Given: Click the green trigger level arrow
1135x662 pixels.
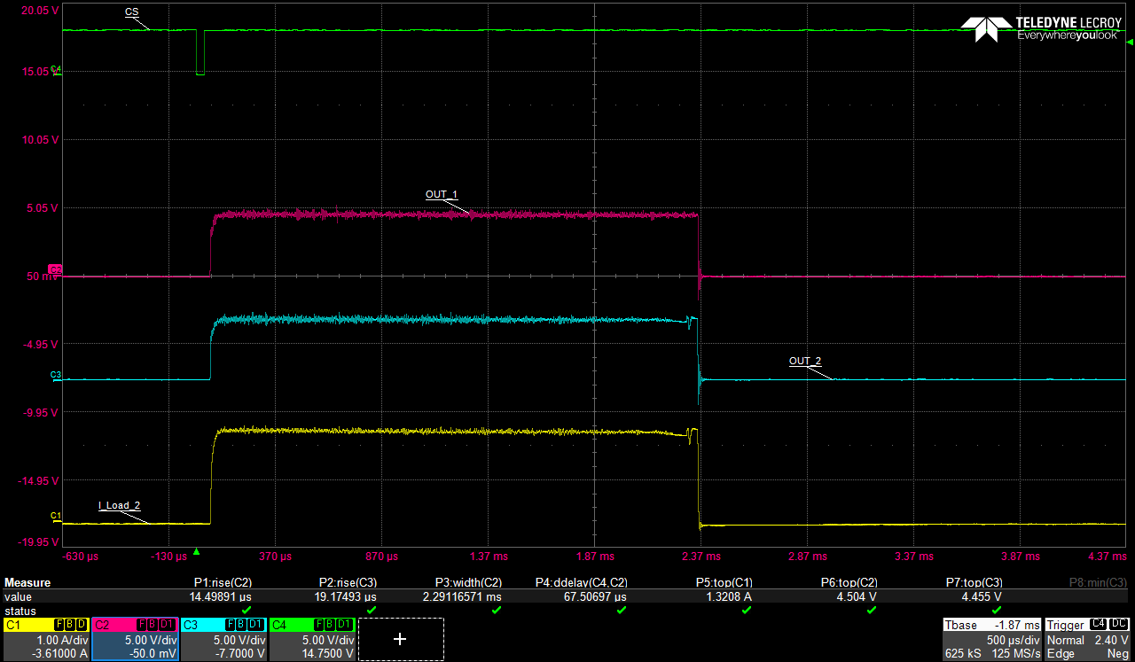Looking at the screenshot, I should 1130,41.
